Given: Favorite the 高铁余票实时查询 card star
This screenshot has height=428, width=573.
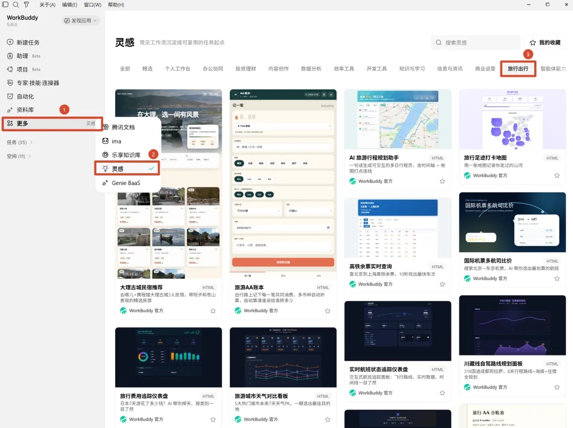Looking at the screenshot, I should (442, 284).
